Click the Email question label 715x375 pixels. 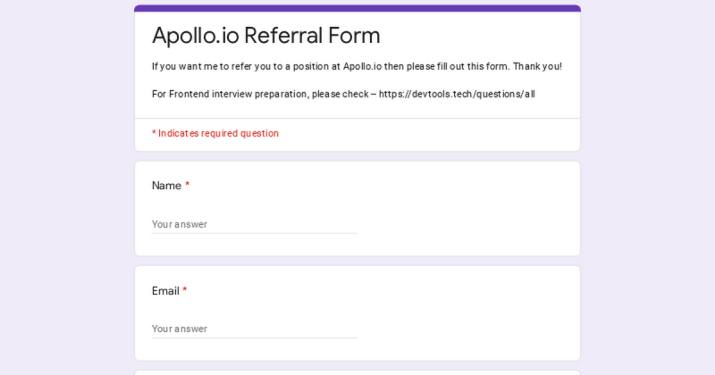(165, 291)
